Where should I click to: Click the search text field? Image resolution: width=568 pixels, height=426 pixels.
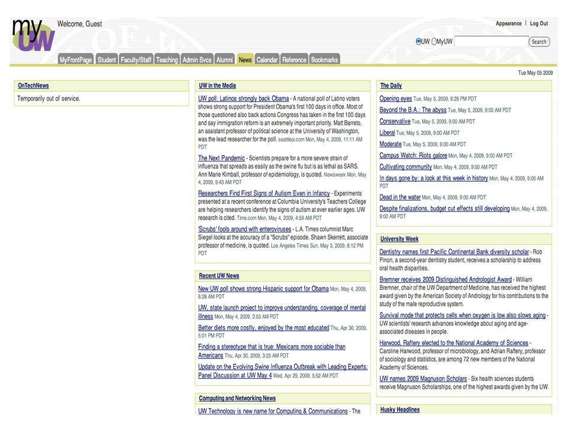(491, 41)
